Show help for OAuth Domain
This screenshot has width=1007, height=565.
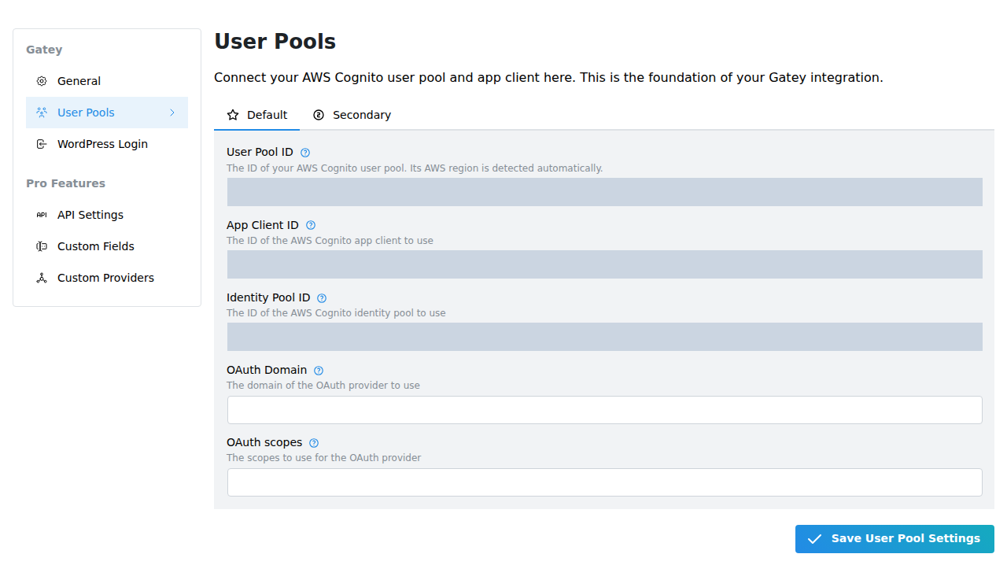(319, 371)
